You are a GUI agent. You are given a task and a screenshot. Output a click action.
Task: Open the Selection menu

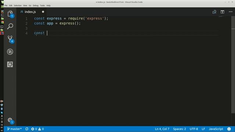click(x=18, y=5)
